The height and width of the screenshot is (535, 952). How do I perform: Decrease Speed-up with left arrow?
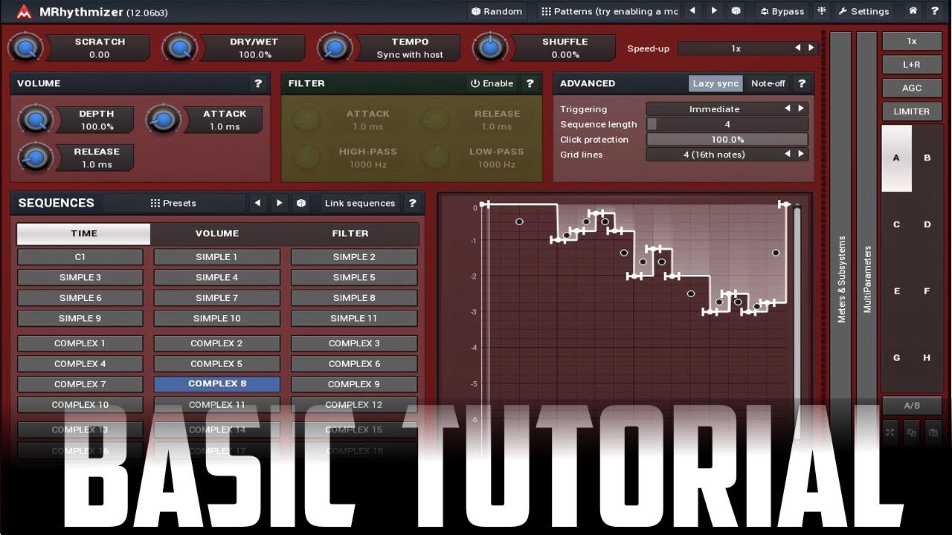[798, 48]
